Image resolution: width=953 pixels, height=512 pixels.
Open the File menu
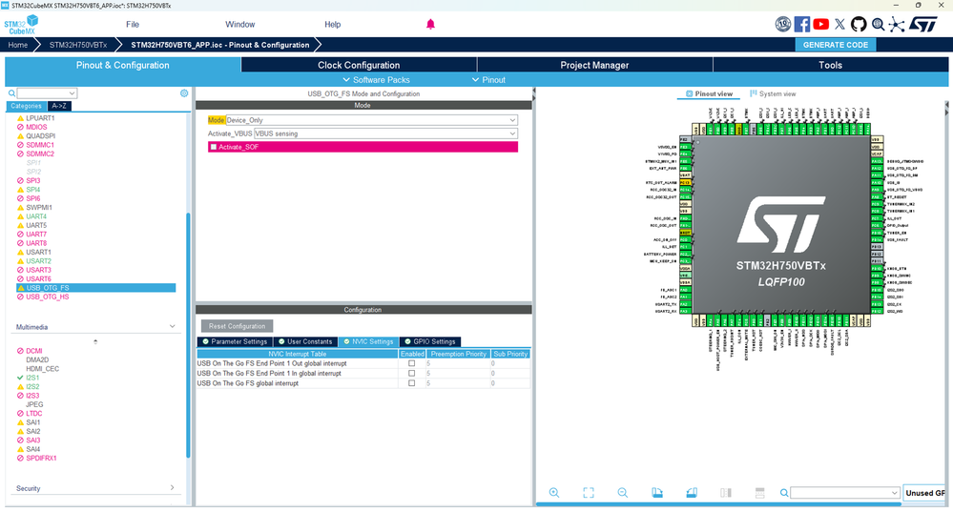point(133,24)
